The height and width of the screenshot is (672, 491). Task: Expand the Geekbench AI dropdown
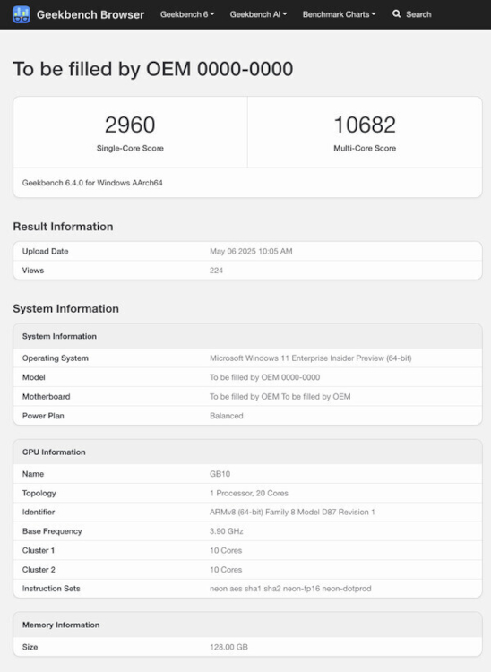click(x=258, y=14)
